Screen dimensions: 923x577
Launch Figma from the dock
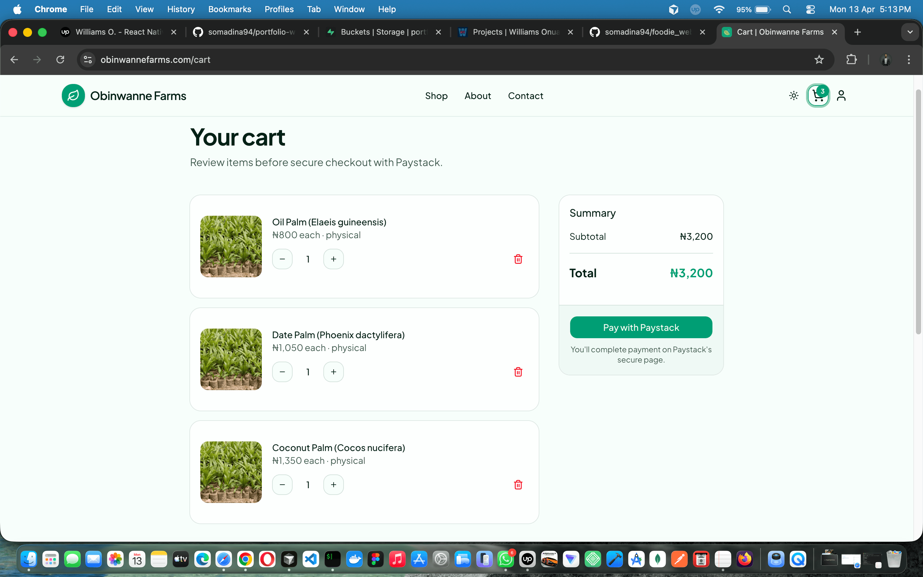pyautogui.click(x=375, y=559)
